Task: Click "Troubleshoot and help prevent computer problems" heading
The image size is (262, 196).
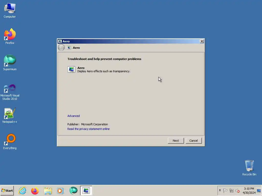Action: point(104,59)
